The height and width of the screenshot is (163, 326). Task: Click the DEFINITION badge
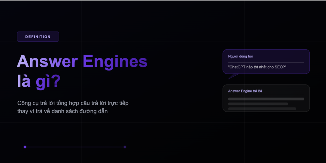(x=38, y=37)
